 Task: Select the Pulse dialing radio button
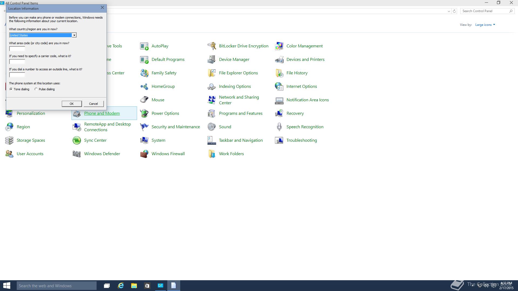[36, 89]
